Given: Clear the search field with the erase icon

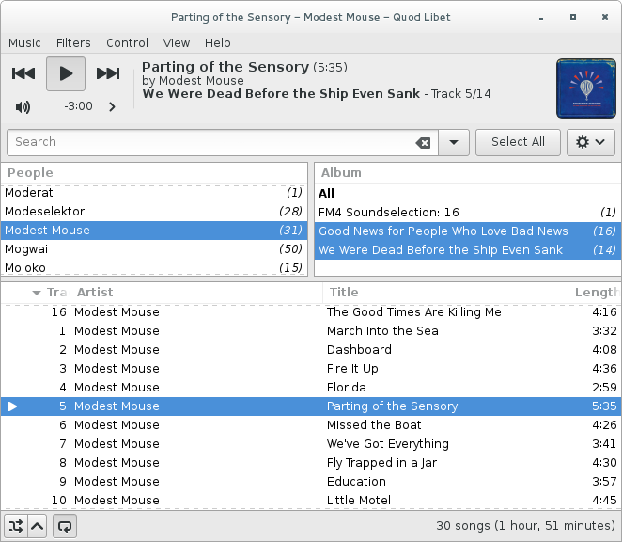Looking at the screenshot, I should pyautogui.click(x=423, y=142).
